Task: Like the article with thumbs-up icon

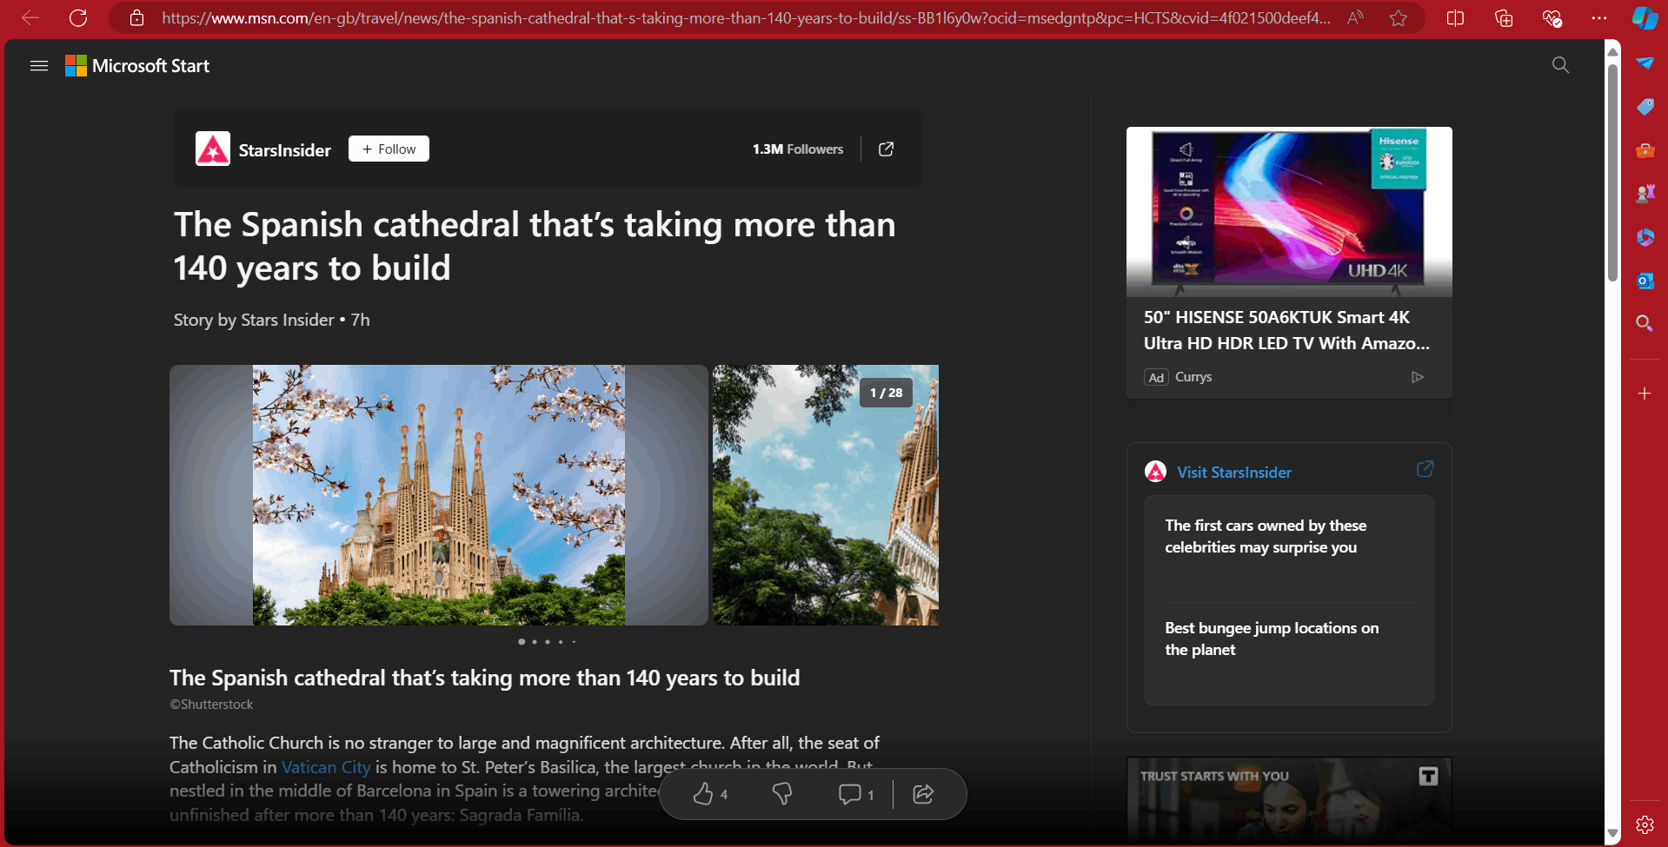Action: [703, 793]
